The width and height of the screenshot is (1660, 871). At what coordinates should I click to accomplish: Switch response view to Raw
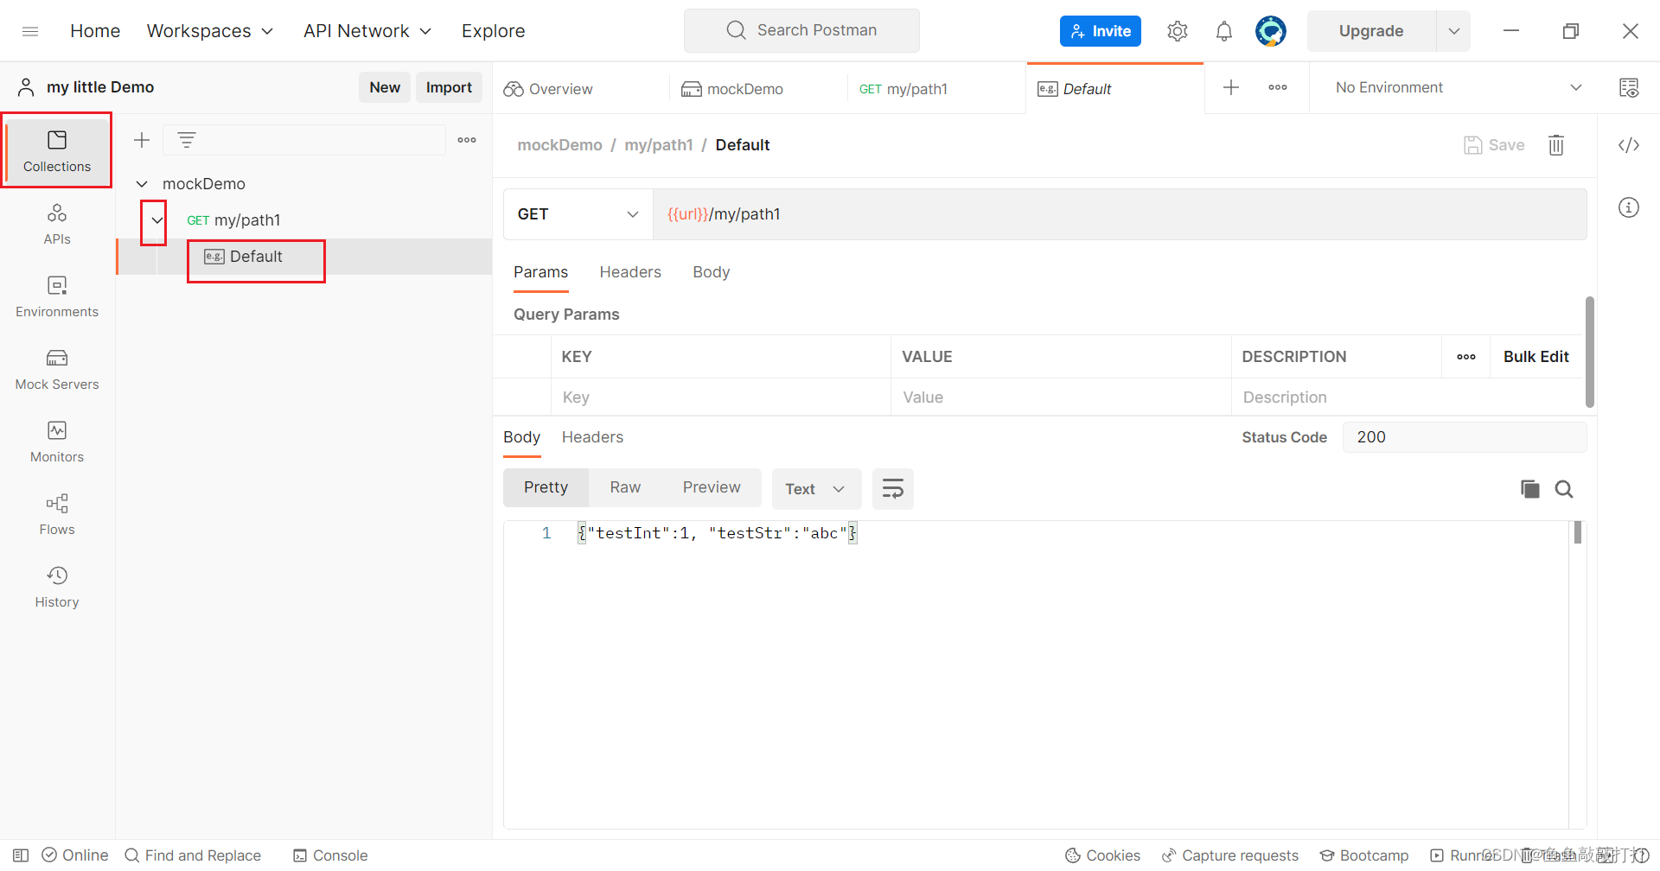(x=625, y=487)
